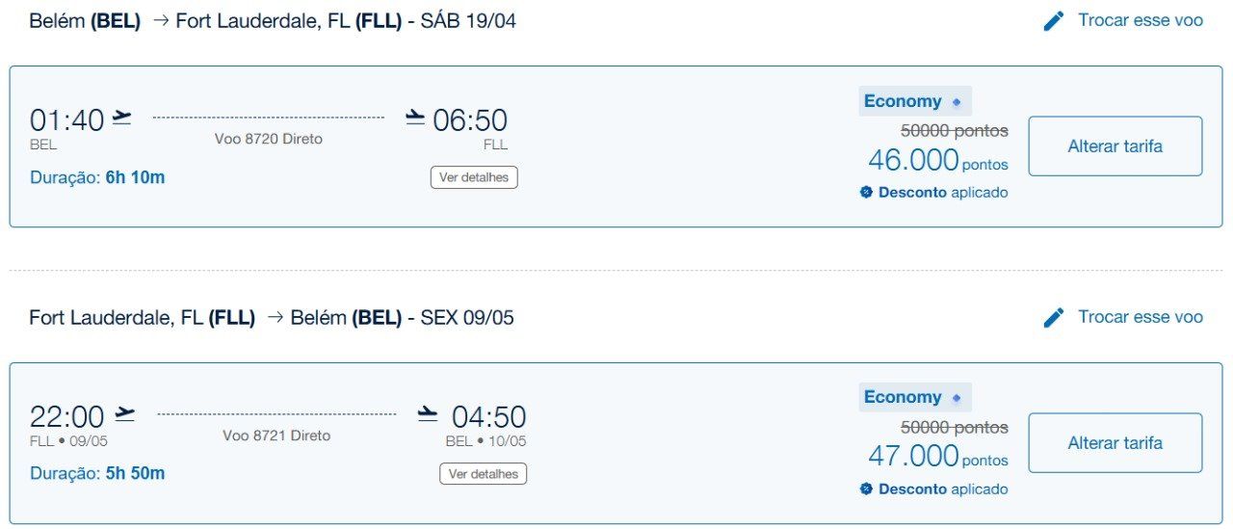Click the landing plane icon beside 06:50

(415, 118)
